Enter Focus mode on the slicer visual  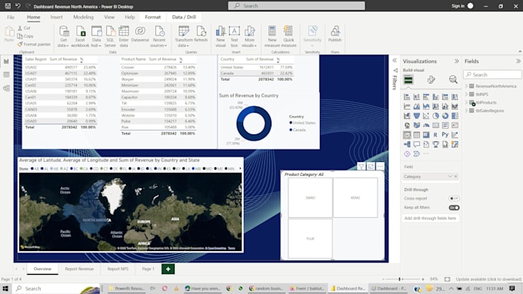tap(371, 166)
